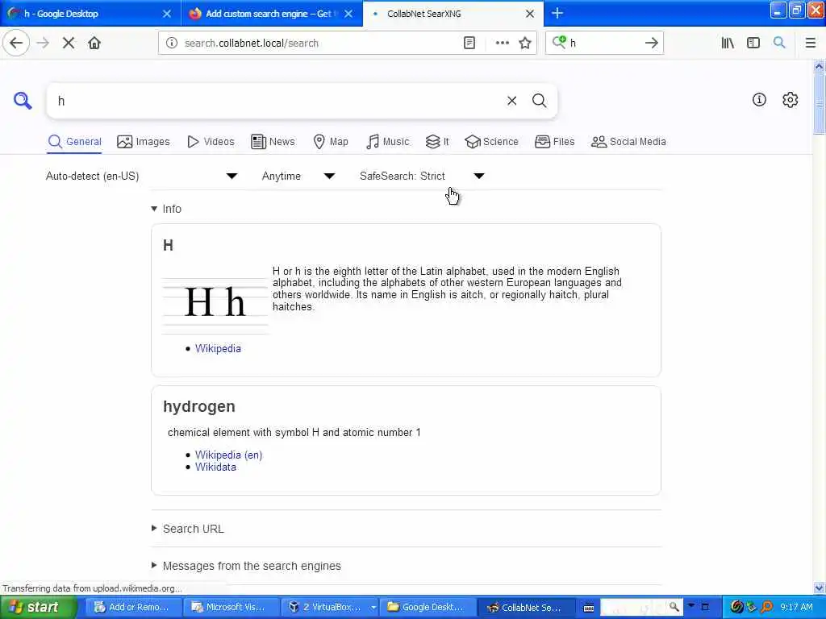Select the Images search category
The image size is (826, 619).
tap(144, 142)
